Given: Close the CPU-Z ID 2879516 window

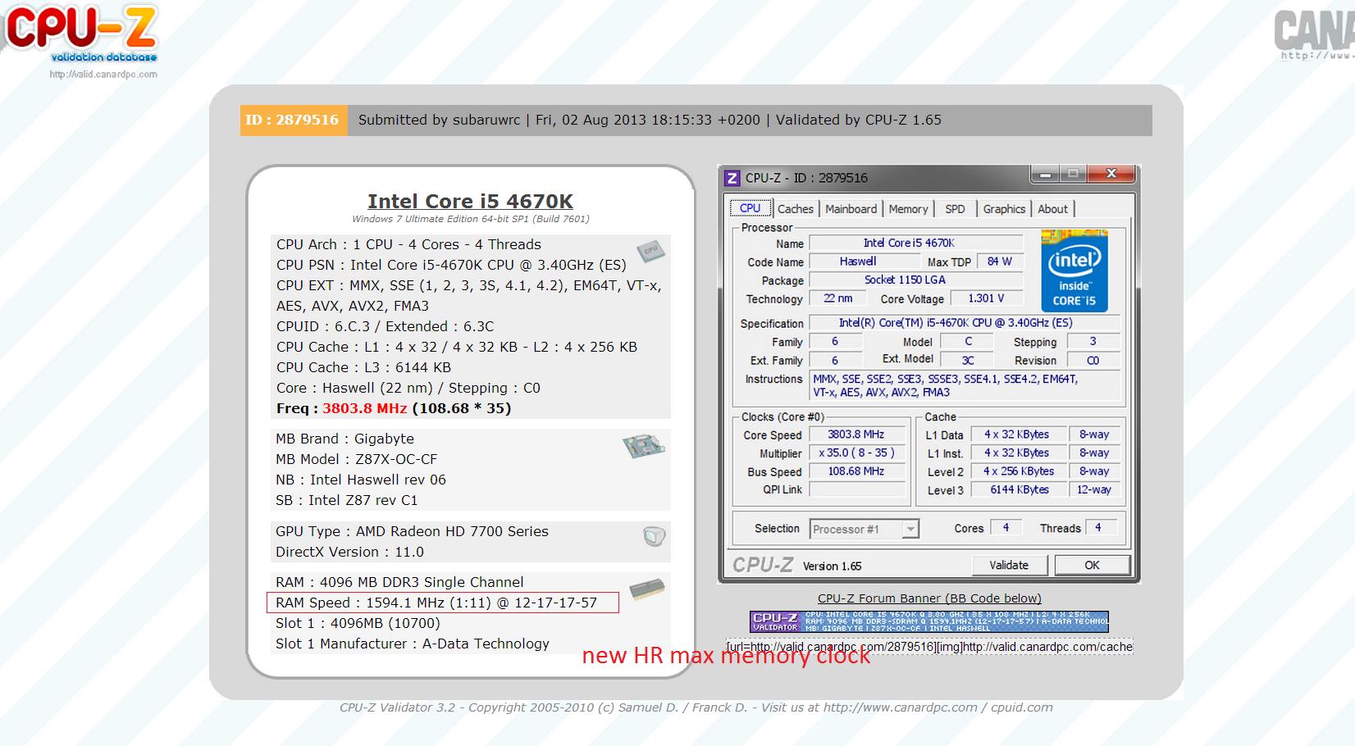Looking at the screenshot, I should pos(1111,174).
